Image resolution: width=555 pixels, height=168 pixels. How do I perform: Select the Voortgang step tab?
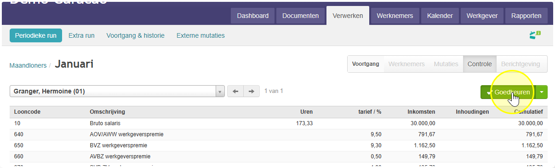pos(366,64)
